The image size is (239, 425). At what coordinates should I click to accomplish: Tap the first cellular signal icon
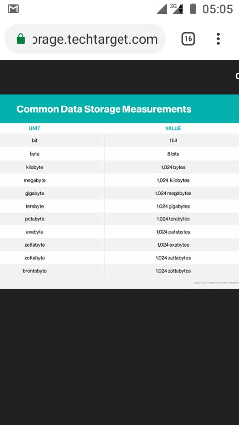tap(162, 9)
